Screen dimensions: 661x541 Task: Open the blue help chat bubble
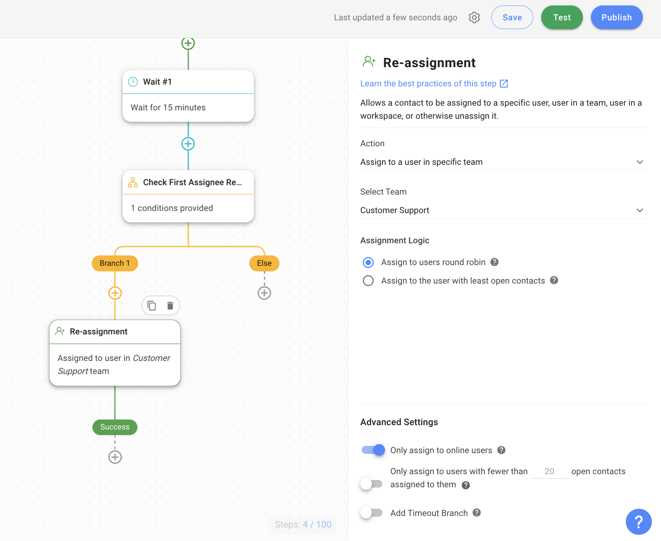[638, 521]
